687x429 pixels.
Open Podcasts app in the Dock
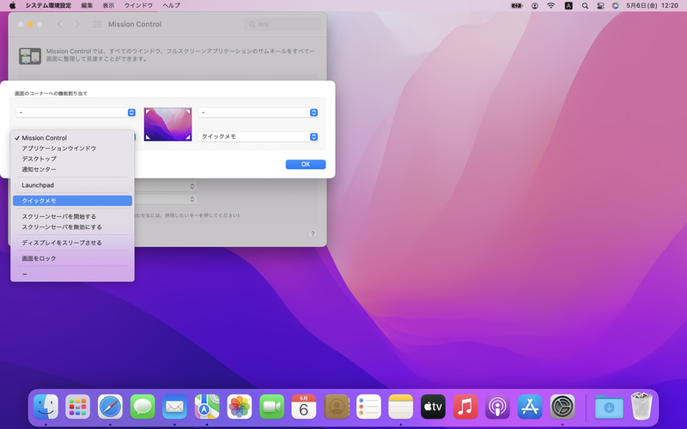point(497,407)
